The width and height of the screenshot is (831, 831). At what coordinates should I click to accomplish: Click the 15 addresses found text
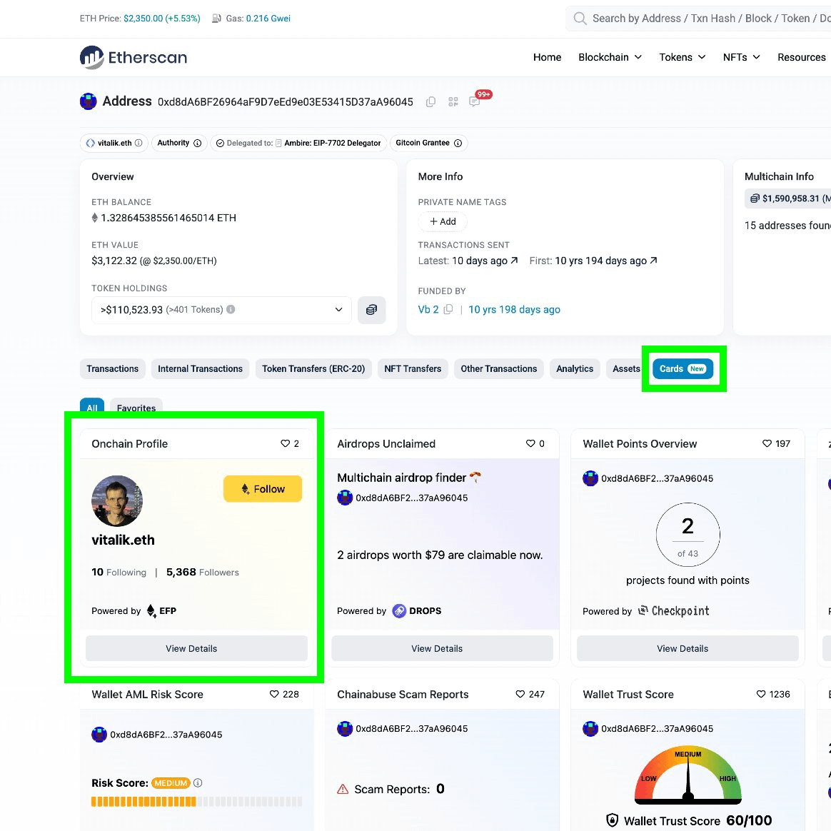coord(787,226)
